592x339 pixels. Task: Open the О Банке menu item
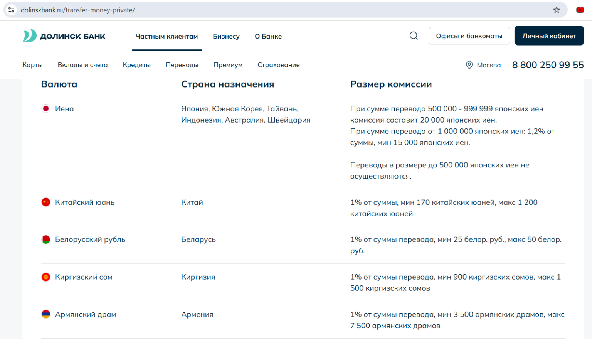(268, 36)
